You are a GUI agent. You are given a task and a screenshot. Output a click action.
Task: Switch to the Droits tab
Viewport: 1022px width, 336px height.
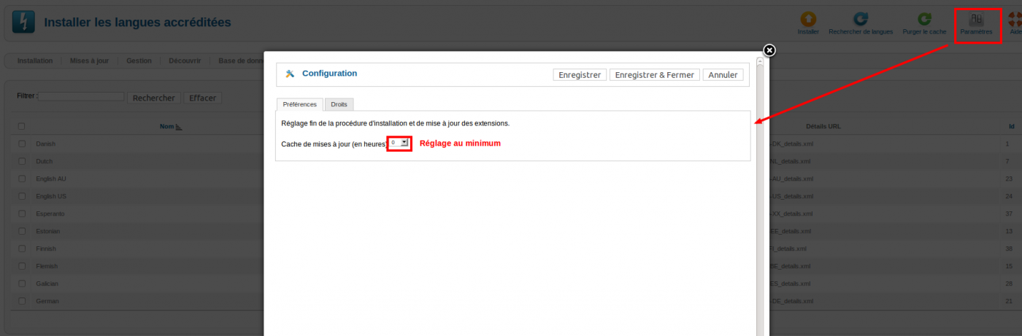pos(339,104)
